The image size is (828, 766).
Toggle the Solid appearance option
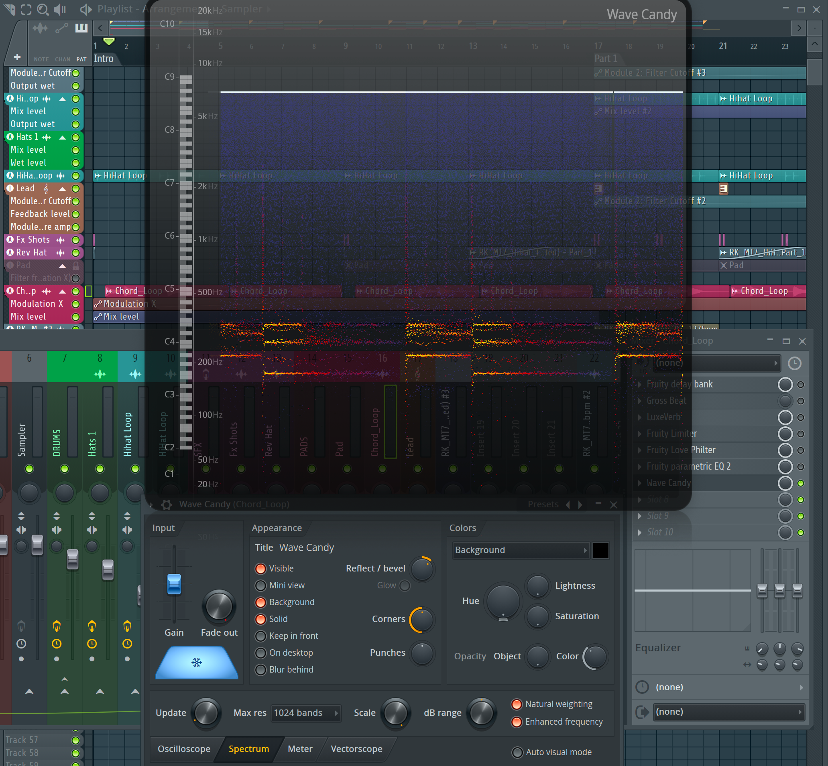[260, 619]
